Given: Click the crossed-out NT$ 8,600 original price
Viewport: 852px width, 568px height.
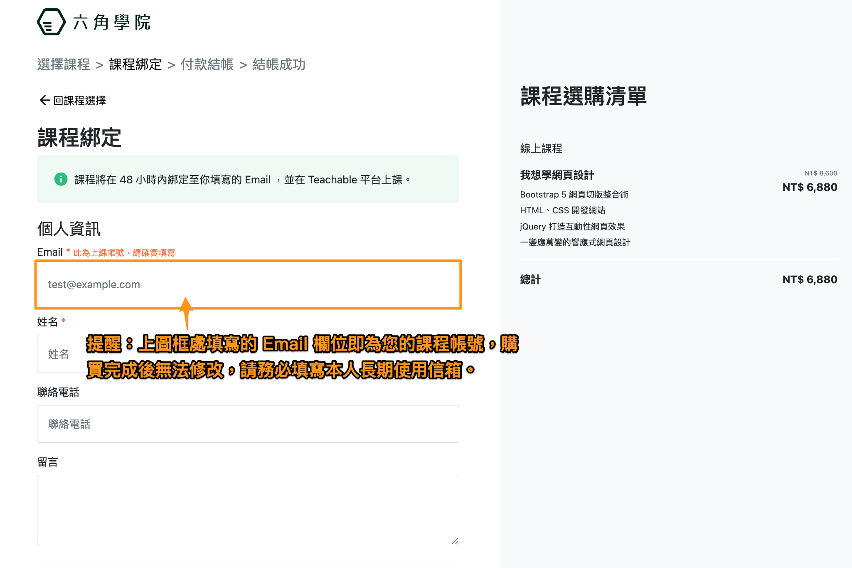Looking at the screenshot, I should coord(820,173).
